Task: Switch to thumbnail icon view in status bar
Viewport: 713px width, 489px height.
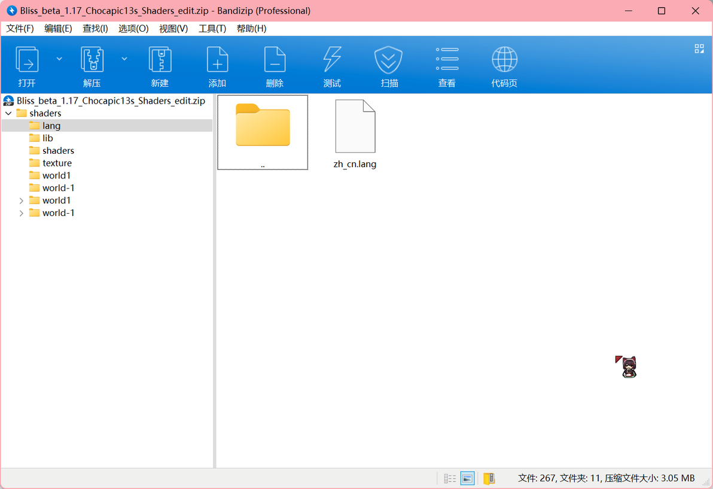Action: click(x=467, y=478)
